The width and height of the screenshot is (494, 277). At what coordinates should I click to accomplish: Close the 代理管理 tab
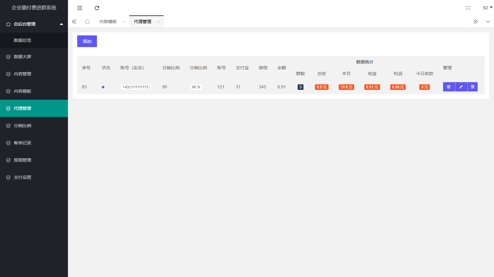point(159,22)
